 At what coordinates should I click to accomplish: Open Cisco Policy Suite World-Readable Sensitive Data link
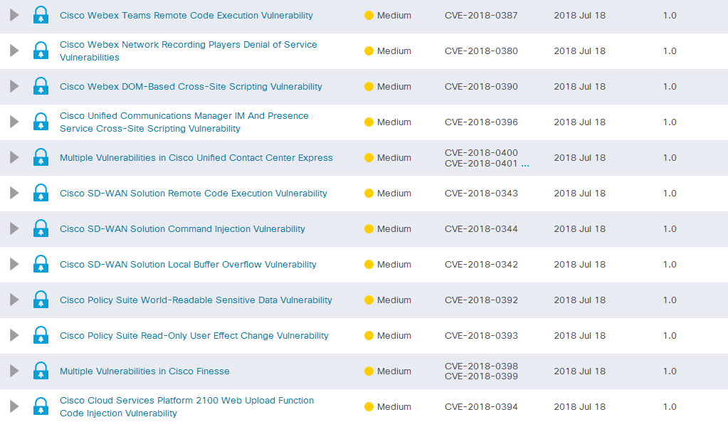[x=196, y=300]
